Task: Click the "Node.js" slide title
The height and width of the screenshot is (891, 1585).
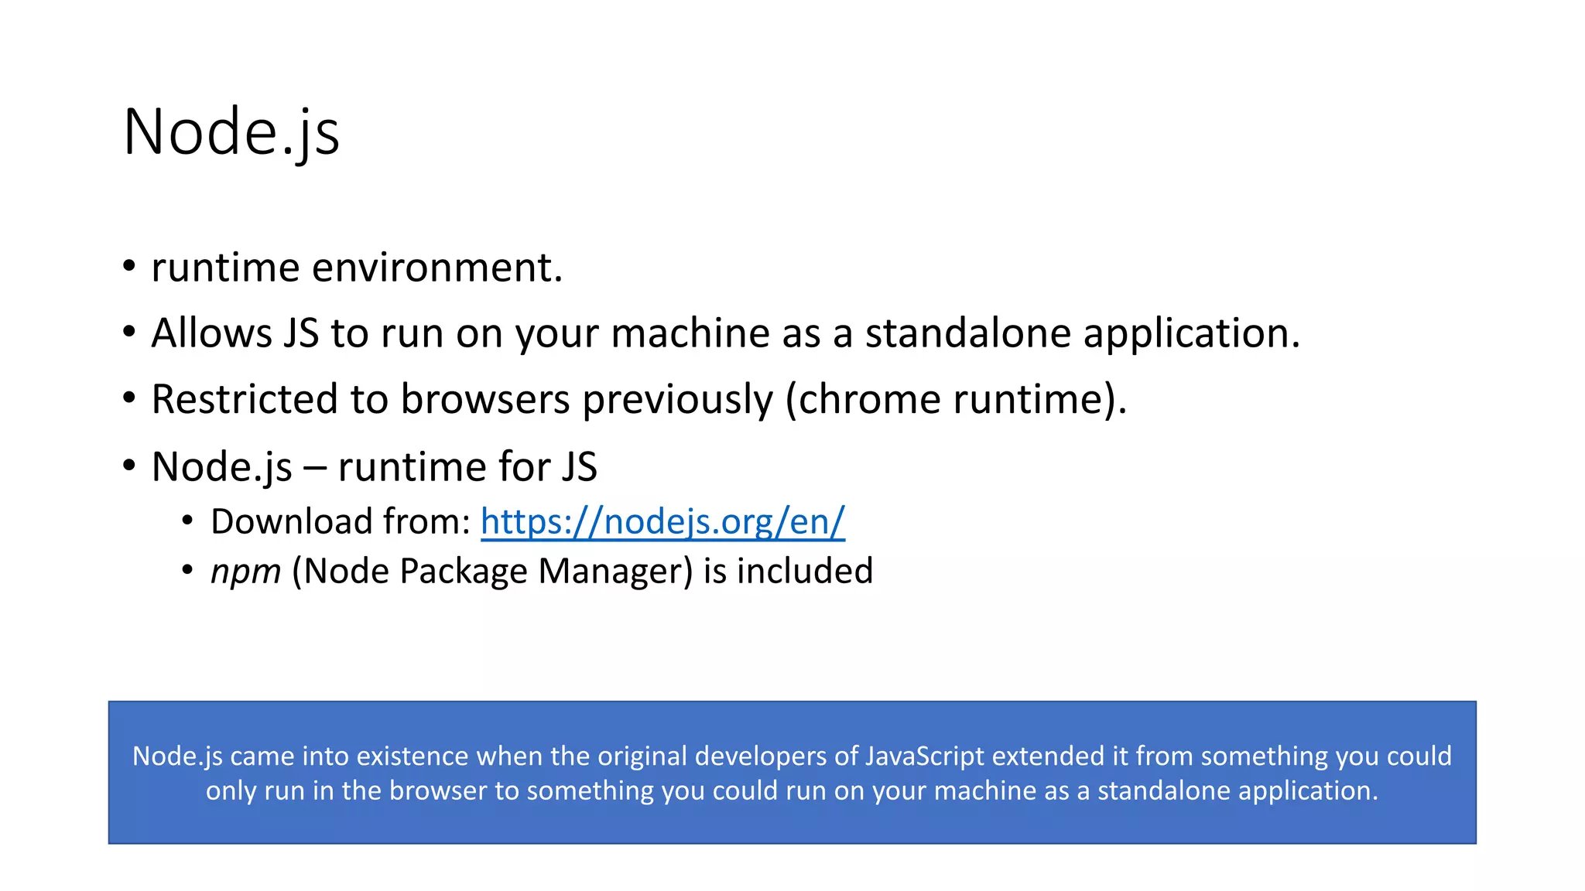Action: (x=231, y=132)
